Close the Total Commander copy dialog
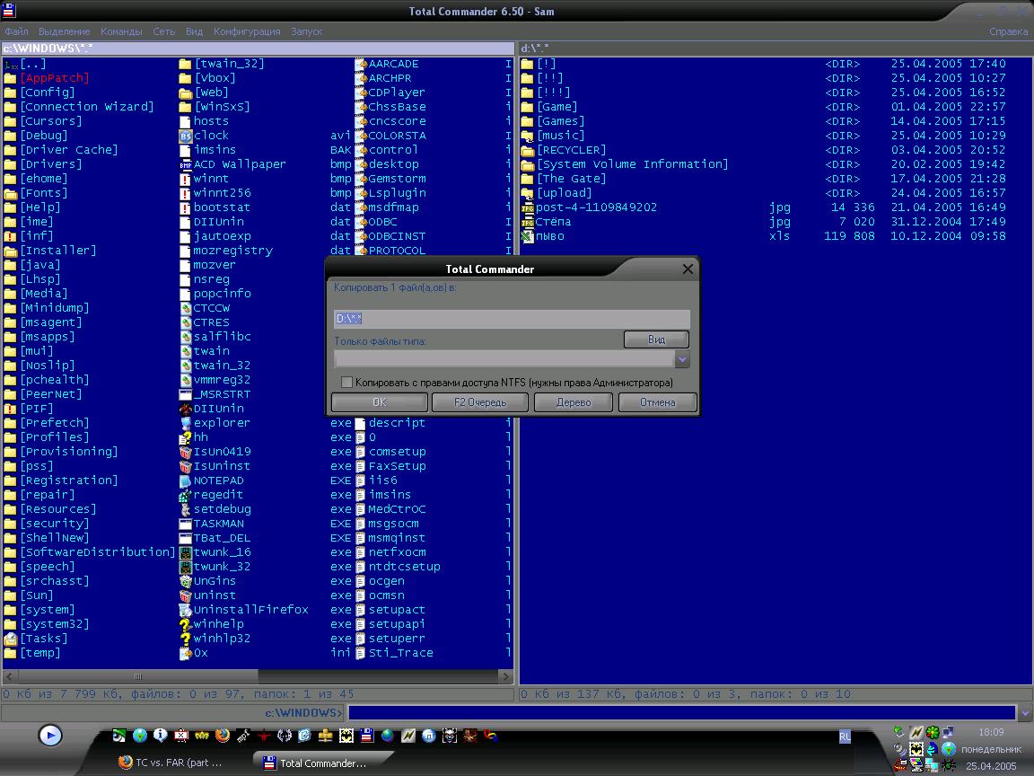 pos(688,269)
